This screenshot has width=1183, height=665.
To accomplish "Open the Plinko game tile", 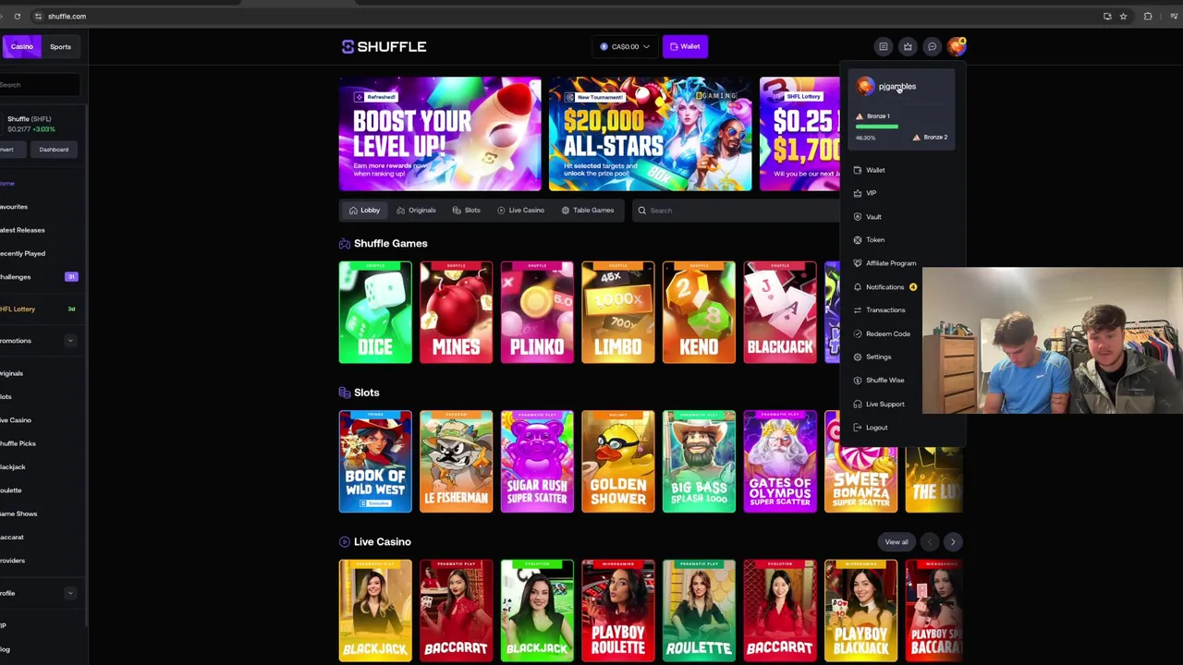I will click(537, 312).
